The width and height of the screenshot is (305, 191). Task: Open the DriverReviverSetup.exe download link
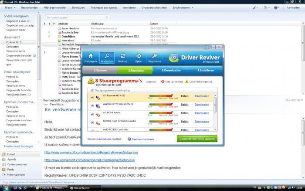89,160
